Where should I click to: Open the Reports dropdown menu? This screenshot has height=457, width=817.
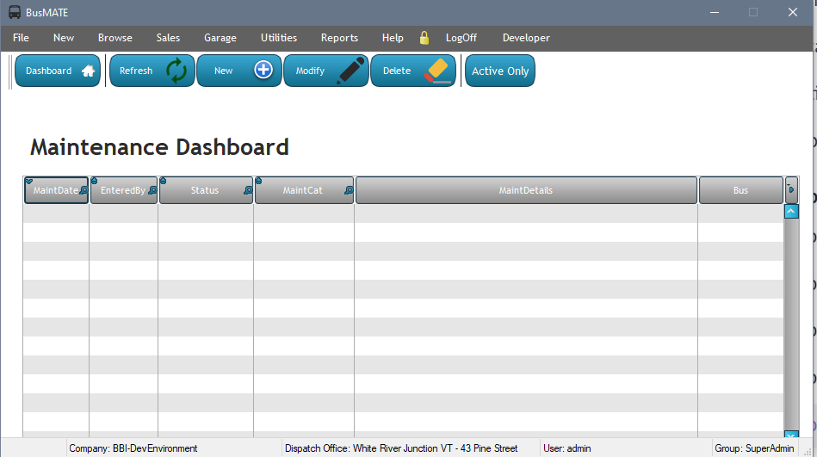click(x=339, y=38)
